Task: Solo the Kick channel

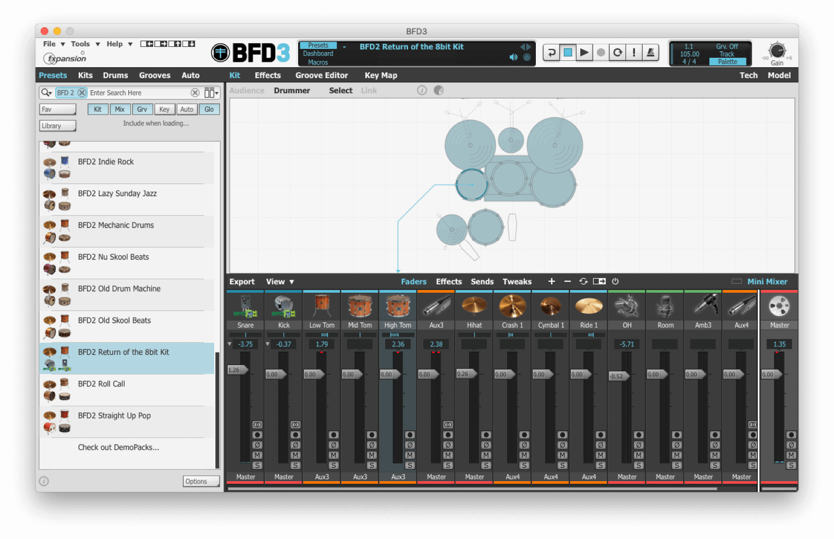Action: [x=296, y=466]
